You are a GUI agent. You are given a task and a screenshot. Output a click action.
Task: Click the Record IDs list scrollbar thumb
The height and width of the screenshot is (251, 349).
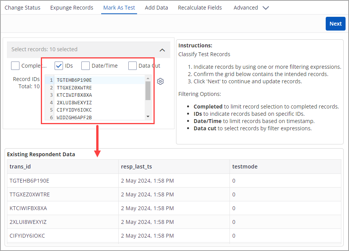148,91
